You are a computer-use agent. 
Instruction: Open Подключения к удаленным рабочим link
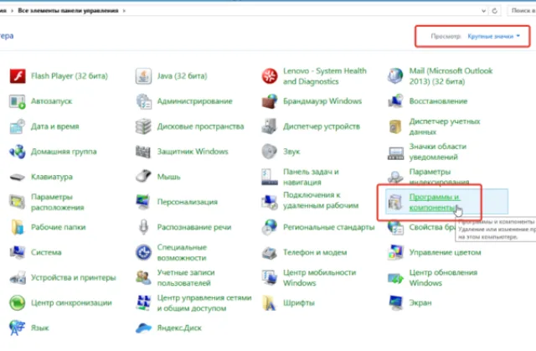[321, 200]
